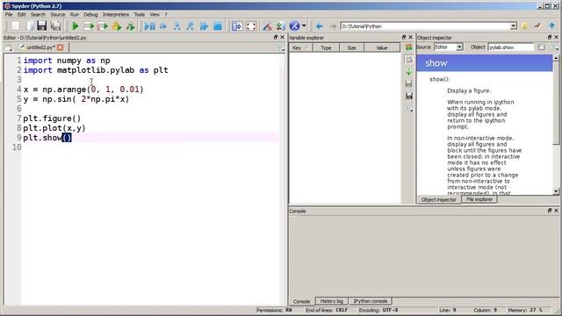Sort variables by Type column

click(326, 47)
